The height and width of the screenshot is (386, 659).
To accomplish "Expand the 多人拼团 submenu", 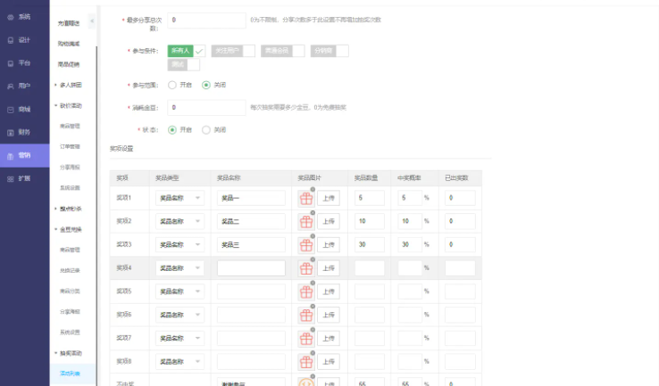I will click(70, 86).
